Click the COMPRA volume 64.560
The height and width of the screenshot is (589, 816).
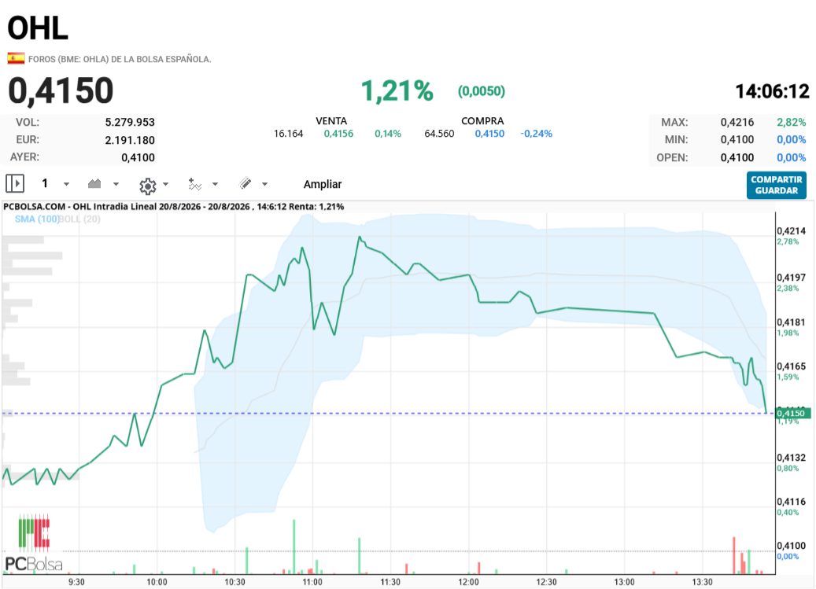point(439,134)
